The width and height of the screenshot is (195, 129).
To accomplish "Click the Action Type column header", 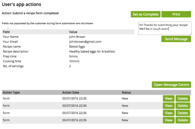I will click(x=11, y=93).
